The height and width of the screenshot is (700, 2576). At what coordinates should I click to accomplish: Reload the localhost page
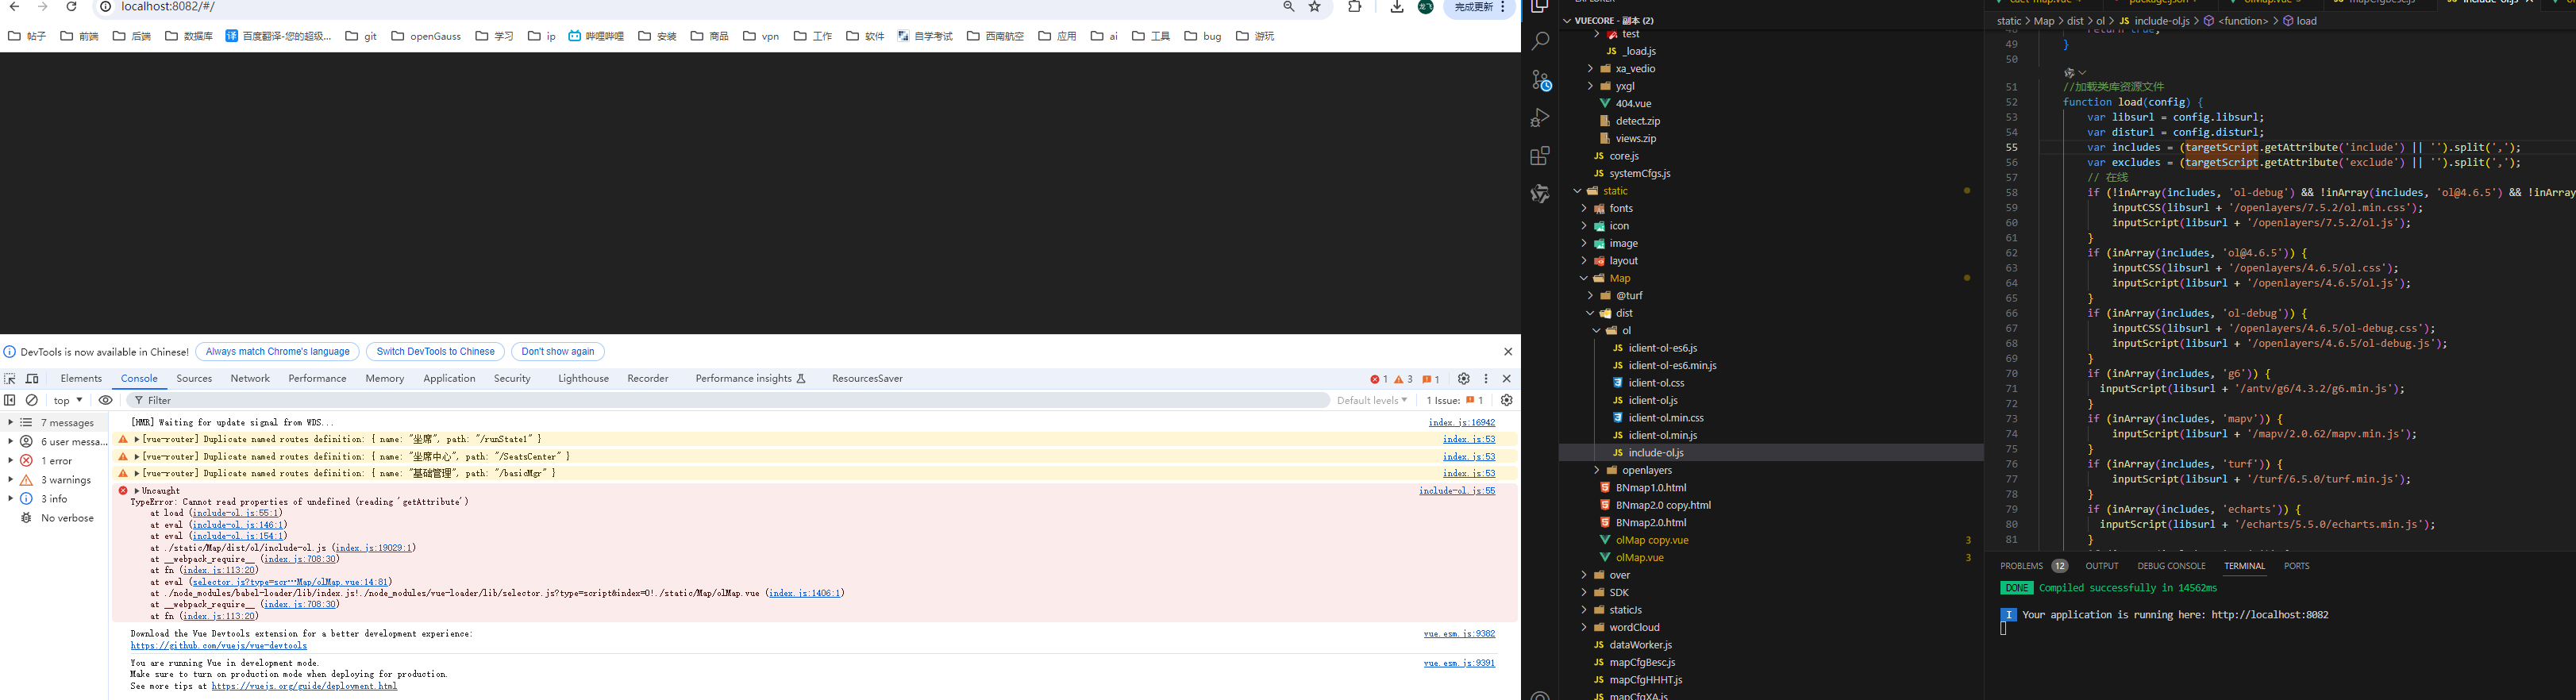coord(71,7)
